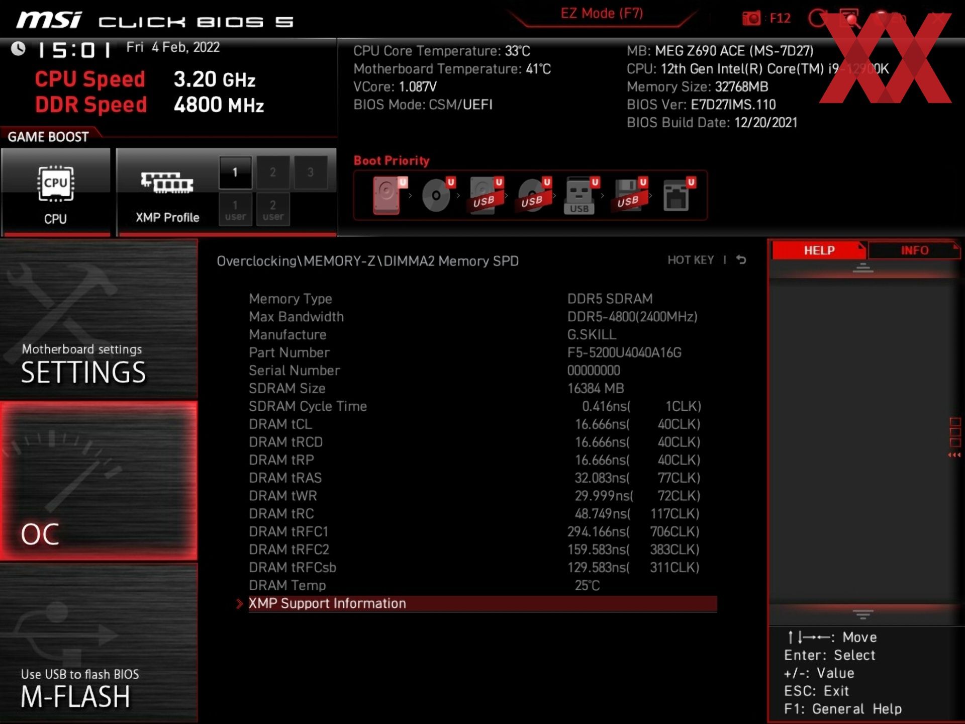
Task: Switch to the INFO tab
Action: (x=914, y=250)
